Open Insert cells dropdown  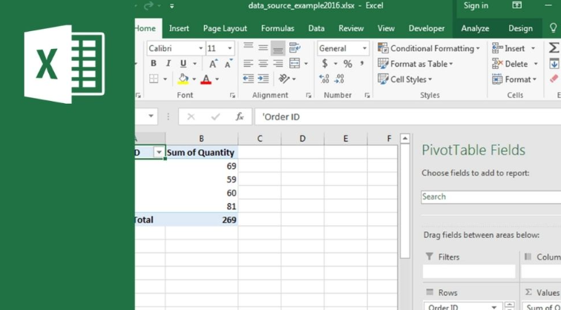click(x=533, y=48)
